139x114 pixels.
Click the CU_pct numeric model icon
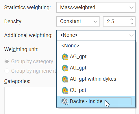pyautogui.click(x=65, y=90)
